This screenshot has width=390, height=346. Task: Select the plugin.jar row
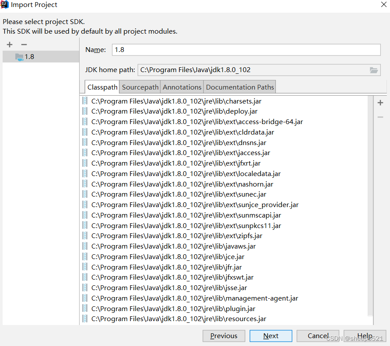pos(224,309)
